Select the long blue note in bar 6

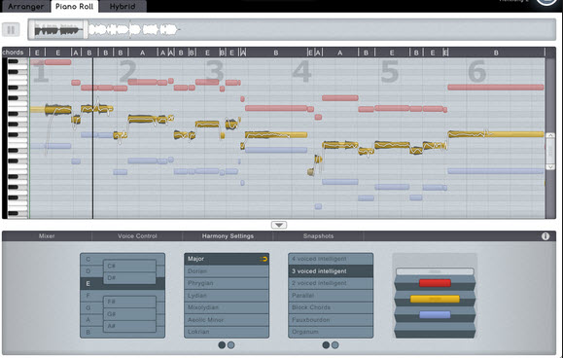point(496,171)
